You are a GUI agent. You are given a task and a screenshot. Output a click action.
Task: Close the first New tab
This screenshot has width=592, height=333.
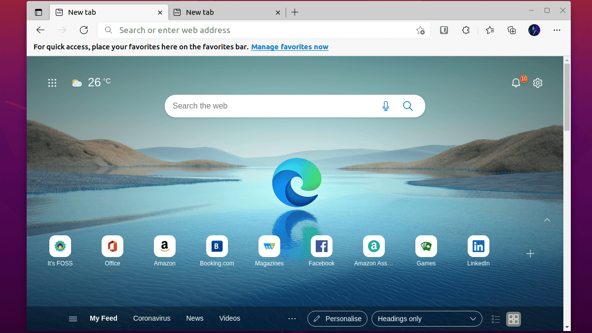click(x=160, y=12)
